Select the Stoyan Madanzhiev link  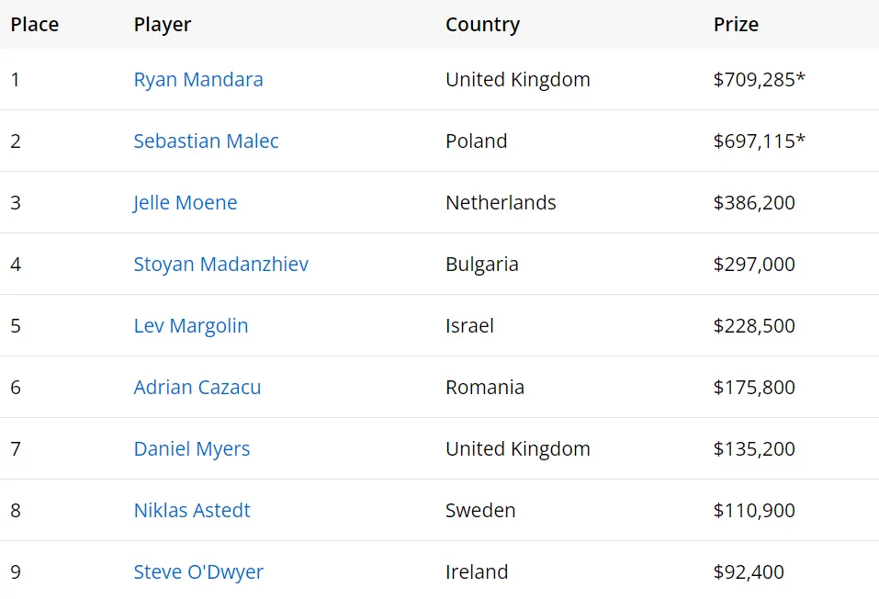tap(220, 265)
